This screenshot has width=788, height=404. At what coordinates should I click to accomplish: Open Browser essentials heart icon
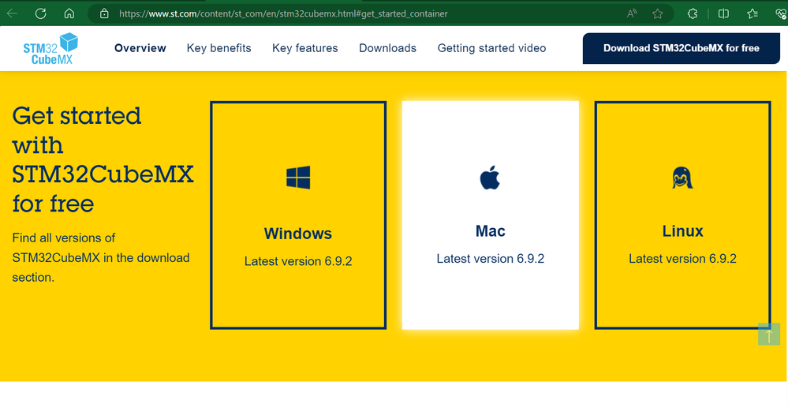tap(780, 13)
